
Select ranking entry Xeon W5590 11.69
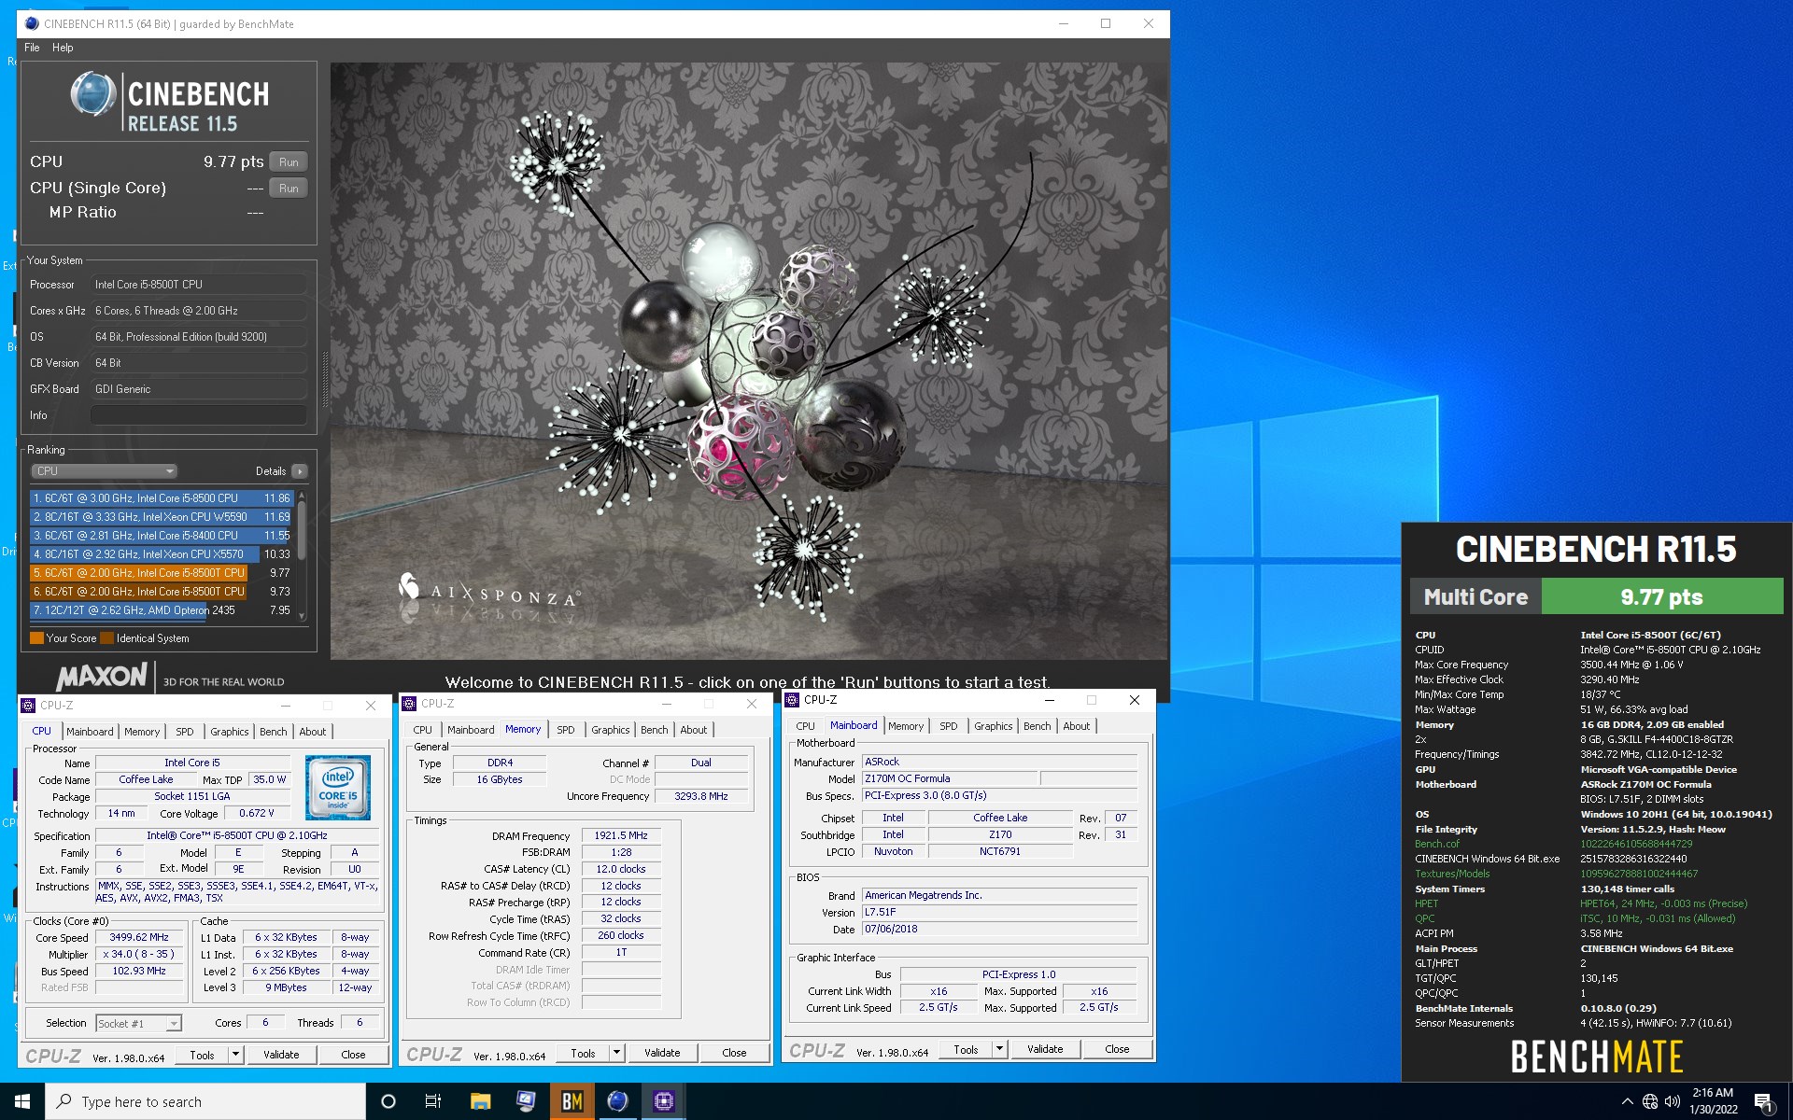click(162, 517)
